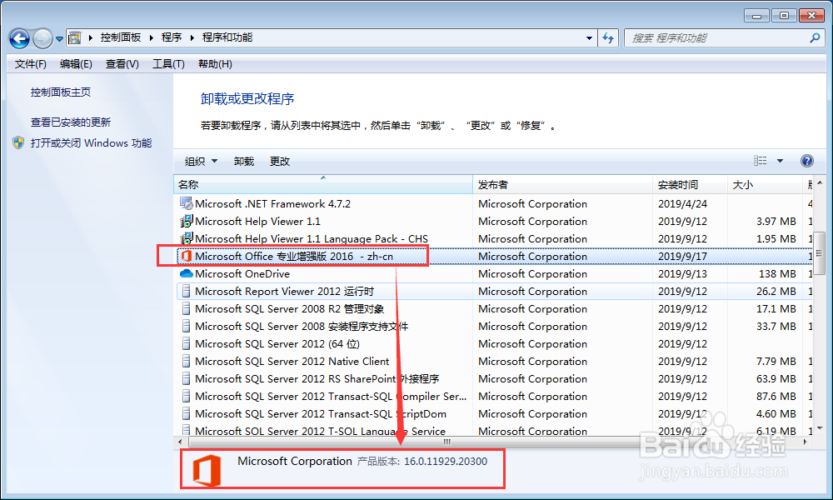Click the 卸载 toolbar button
The width and height of the screenshot is (833, 500).
tap(244, 161)
